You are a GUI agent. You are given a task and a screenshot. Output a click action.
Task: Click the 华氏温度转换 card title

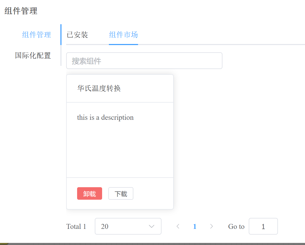pyautogui.click(x=99, y=89)
